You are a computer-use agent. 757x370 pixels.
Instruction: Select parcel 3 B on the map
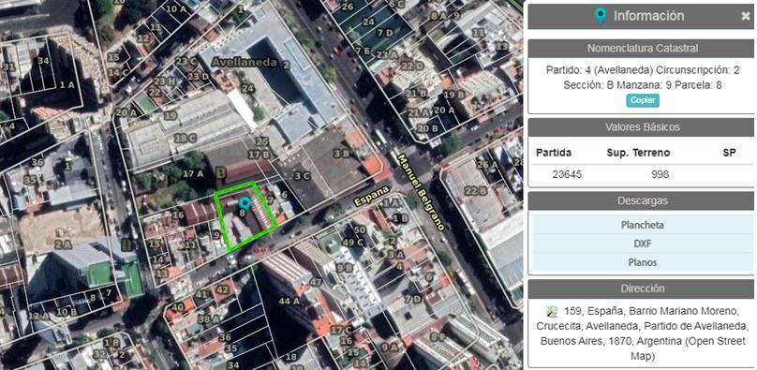click(x=341, y=154)
